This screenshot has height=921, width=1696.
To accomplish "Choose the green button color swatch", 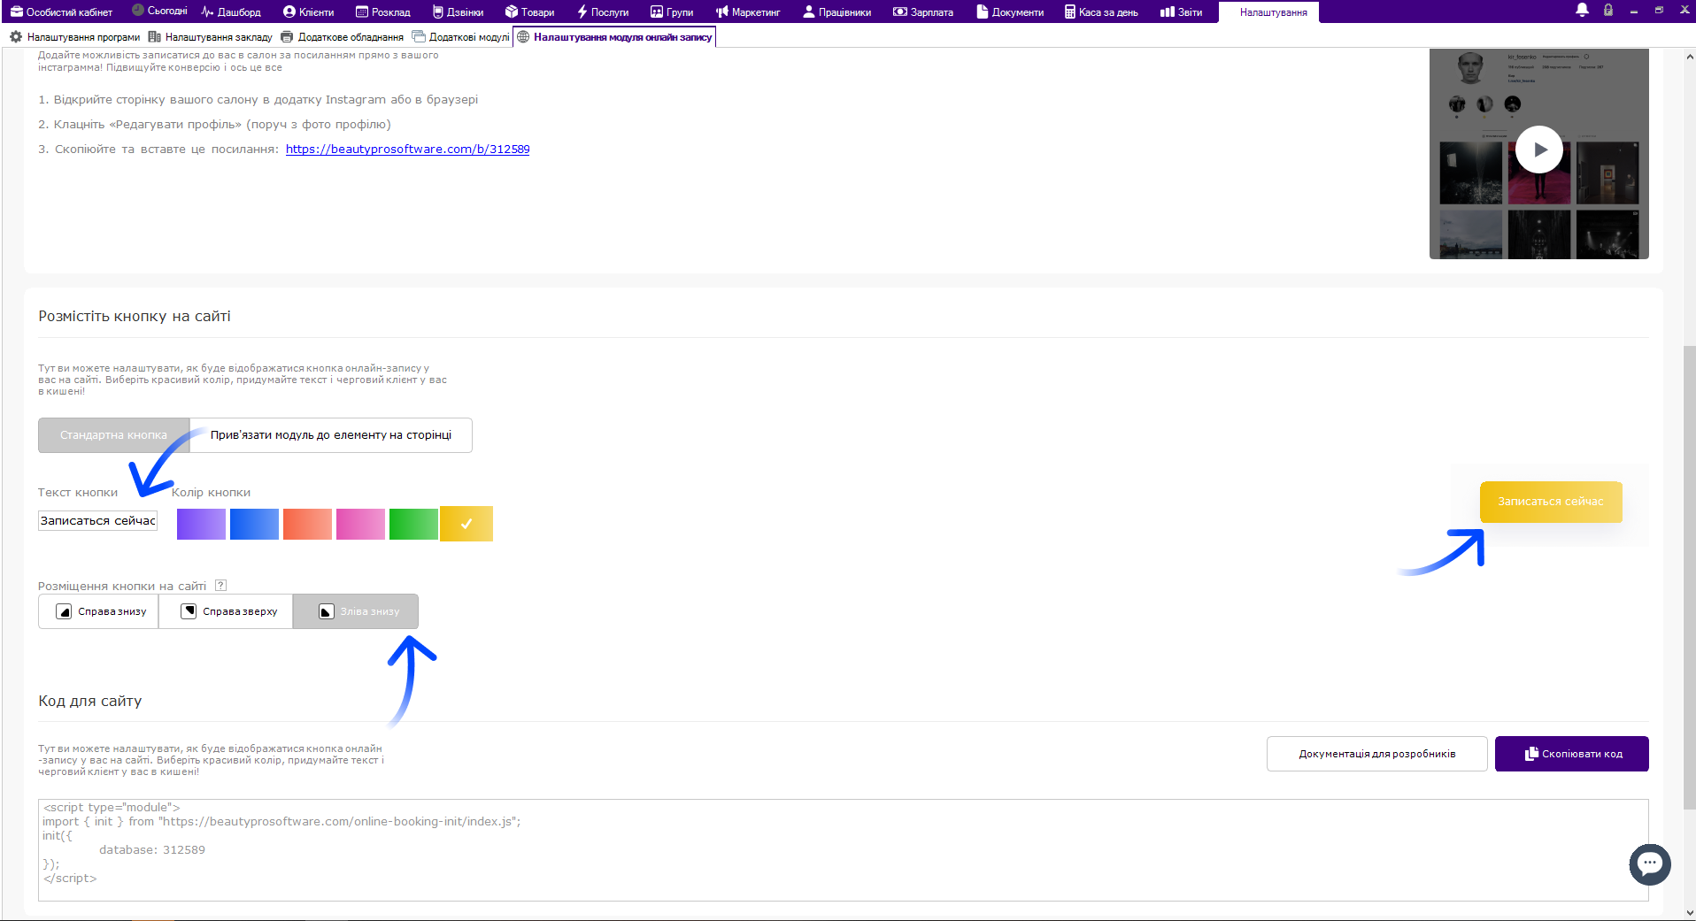I will pyautogui.click(x=413, y=524).
